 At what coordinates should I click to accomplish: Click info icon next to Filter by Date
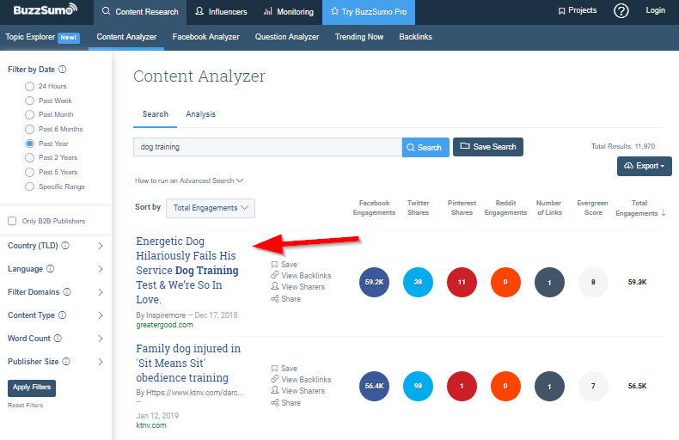[63, 70]
